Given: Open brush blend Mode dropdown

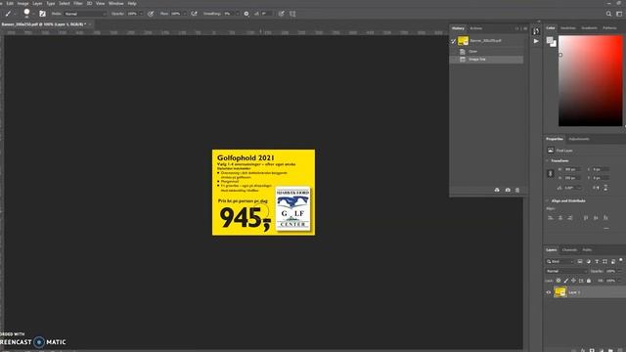Looking at the screenshot, I should coord(85,14).
